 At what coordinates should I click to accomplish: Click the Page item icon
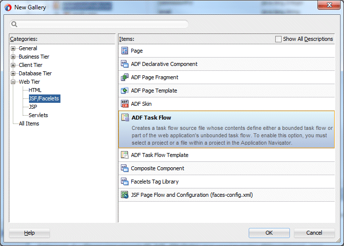pyautogui.click(x=125, y=51)
